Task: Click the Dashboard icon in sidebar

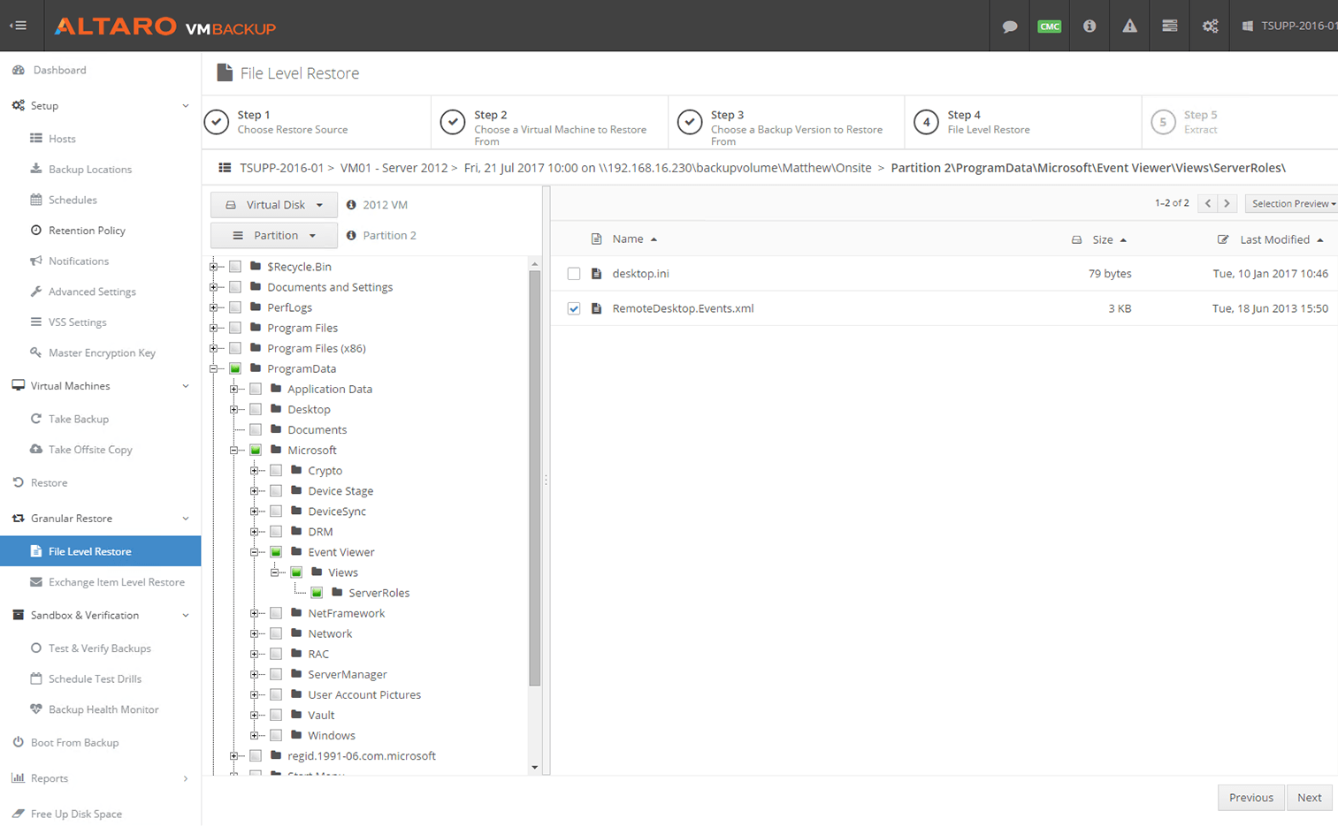Action: point(19,70)
